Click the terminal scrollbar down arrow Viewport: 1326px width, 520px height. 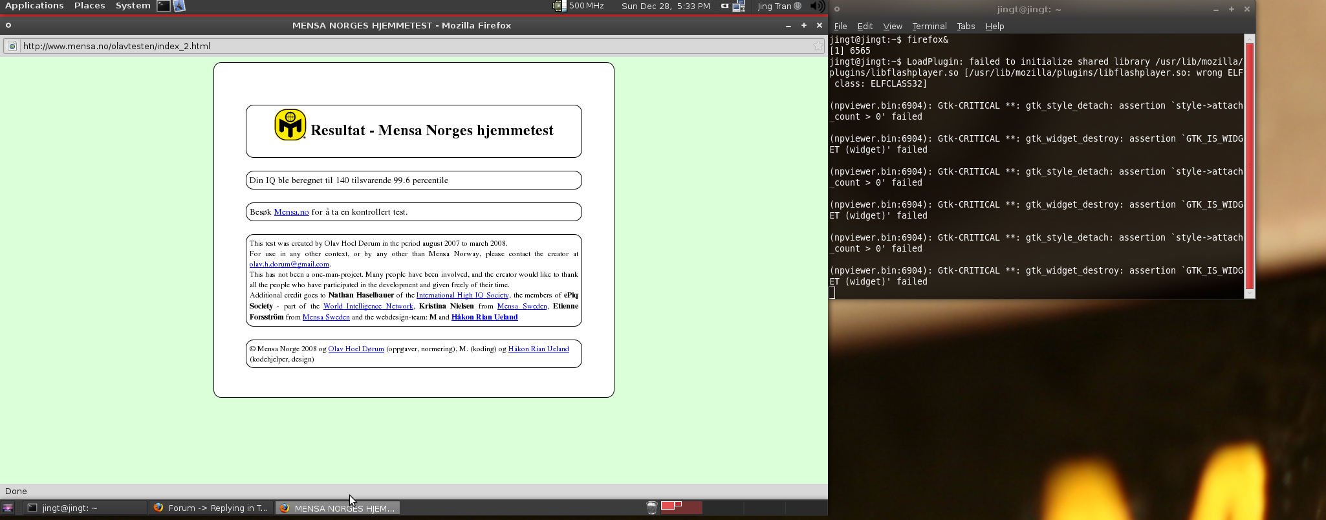coord(1250,294)
